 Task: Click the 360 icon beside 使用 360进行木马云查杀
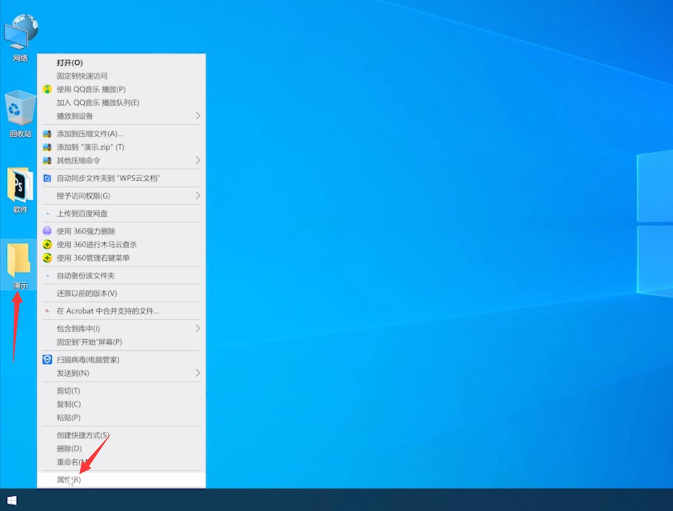47,245
